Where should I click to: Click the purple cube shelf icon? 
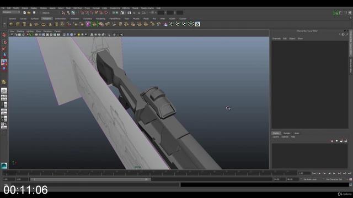[x=88, y=24]
